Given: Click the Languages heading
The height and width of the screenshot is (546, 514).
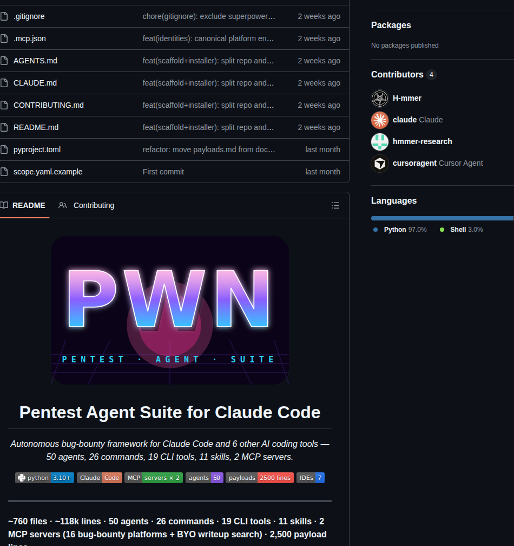Looking at the screenshot, I should [394, 200].
